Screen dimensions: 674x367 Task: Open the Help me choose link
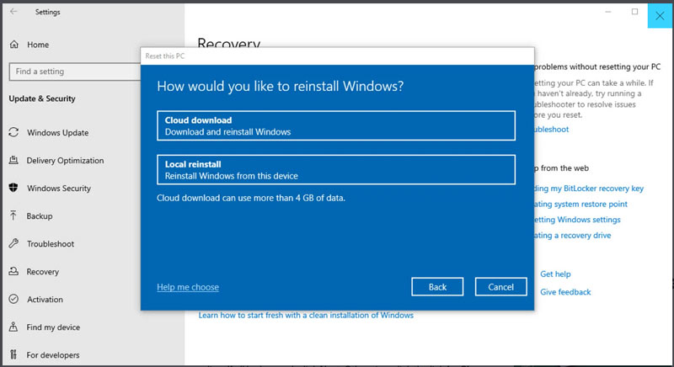188,287
